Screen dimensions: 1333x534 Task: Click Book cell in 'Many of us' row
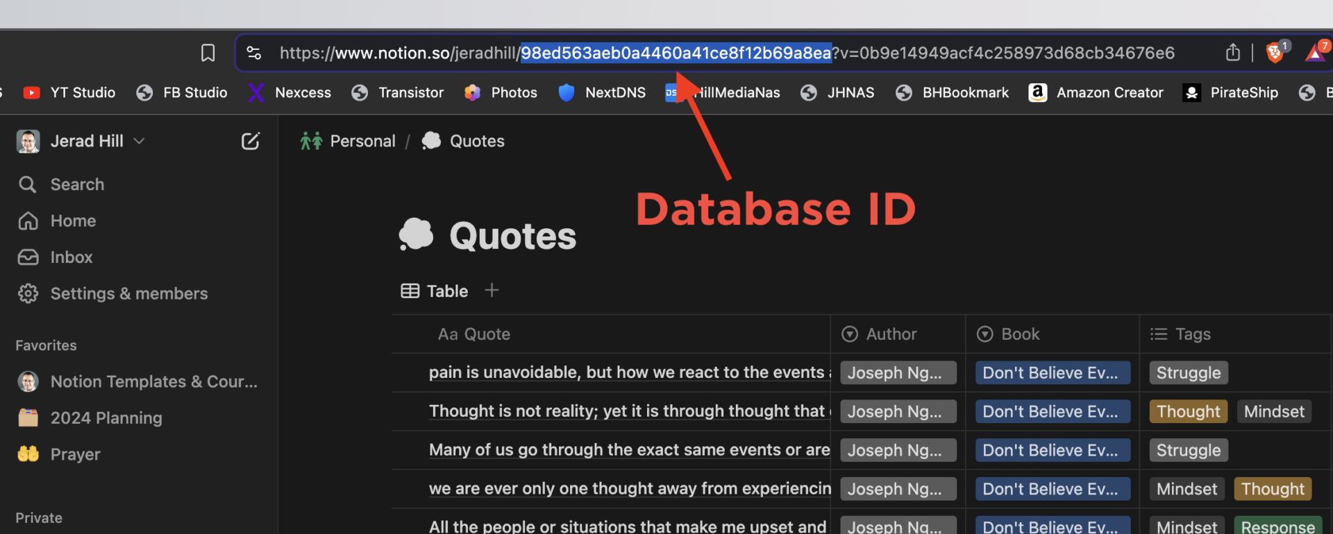(1053, 451)
